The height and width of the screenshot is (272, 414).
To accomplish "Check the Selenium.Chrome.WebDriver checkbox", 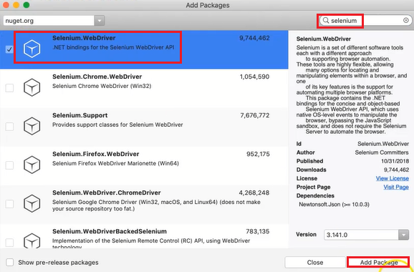I will [9, 88].
